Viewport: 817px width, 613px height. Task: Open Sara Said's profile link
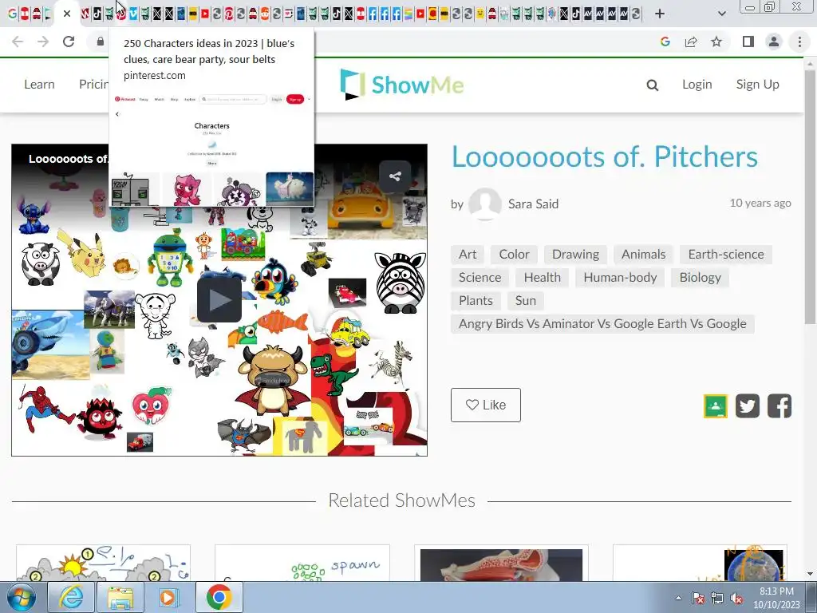(x=533, y=204)
